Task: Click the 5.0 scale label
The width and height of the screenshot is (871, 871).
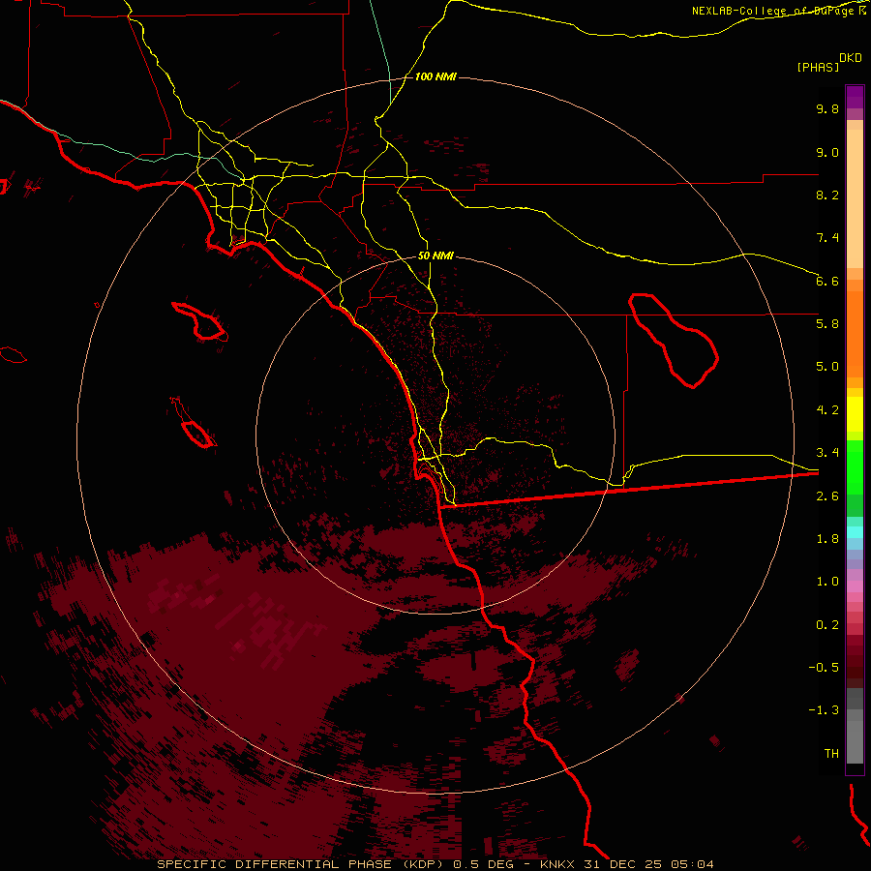Action: click(827, 367)
